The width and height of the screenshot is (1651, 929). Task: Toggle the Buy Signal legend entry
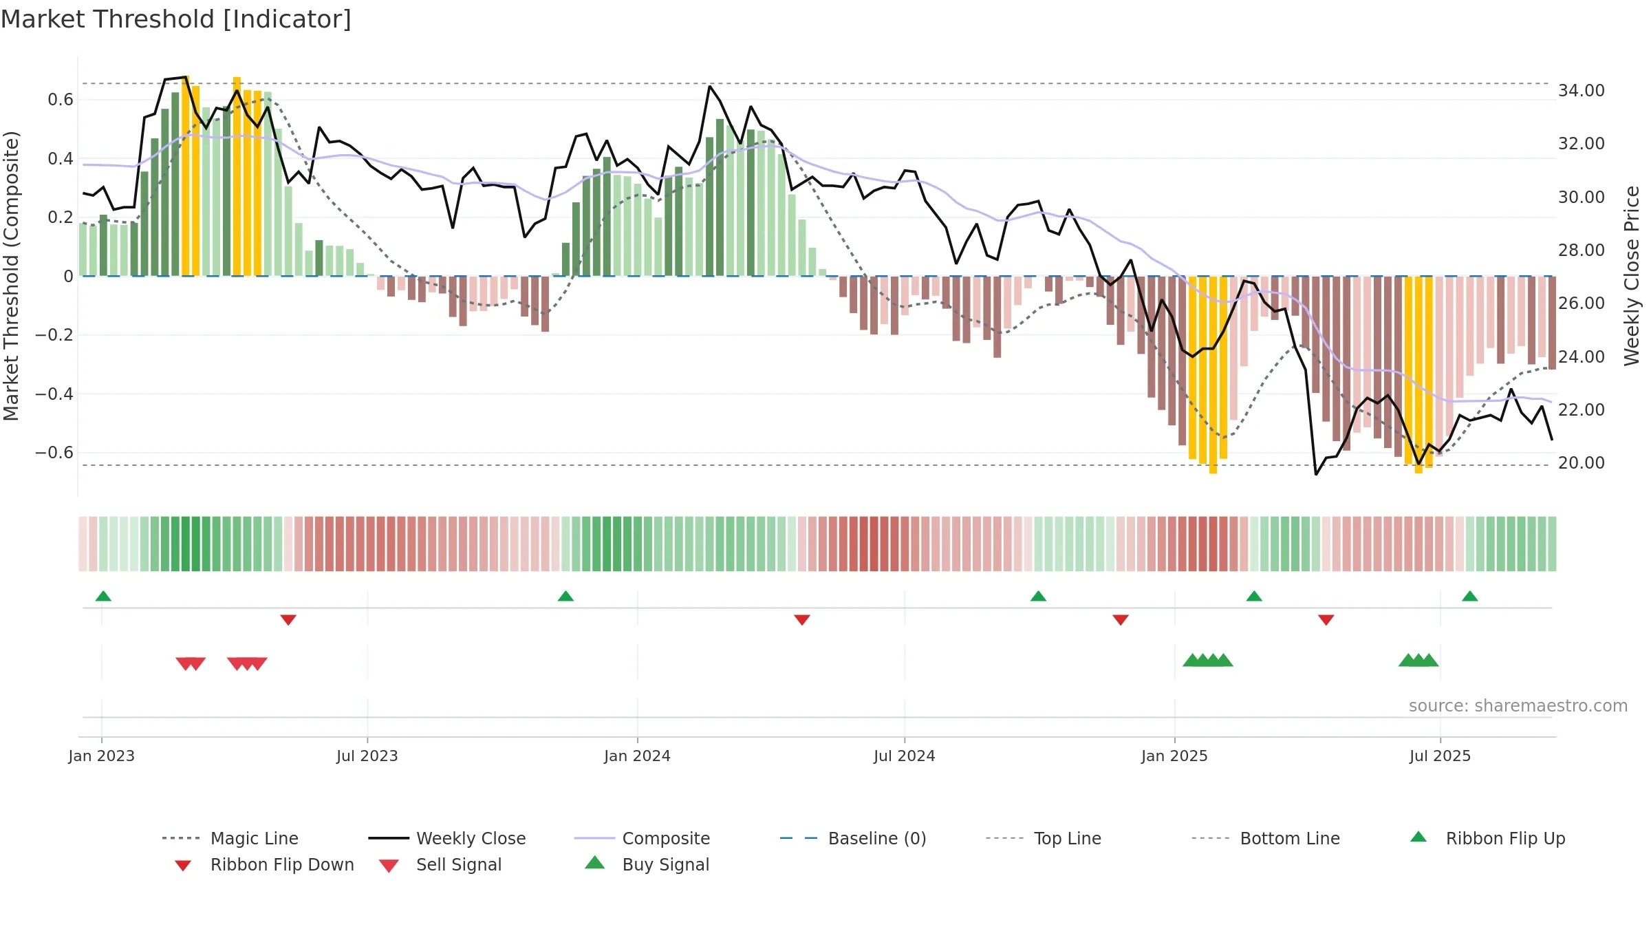(647, 864)
